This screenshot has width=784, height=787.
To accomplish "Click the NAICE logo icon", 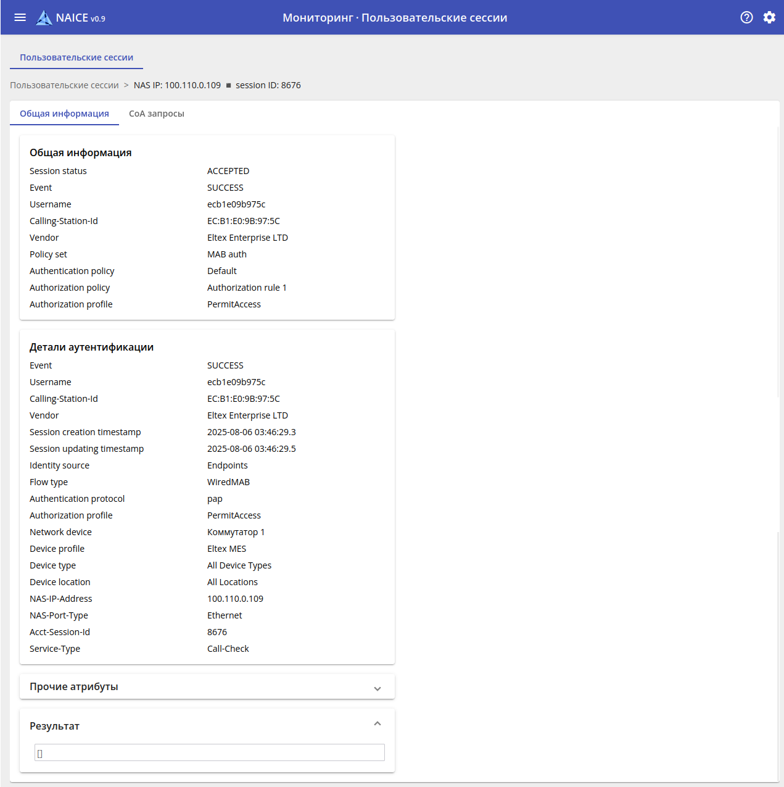I will [x=44, y=18].
